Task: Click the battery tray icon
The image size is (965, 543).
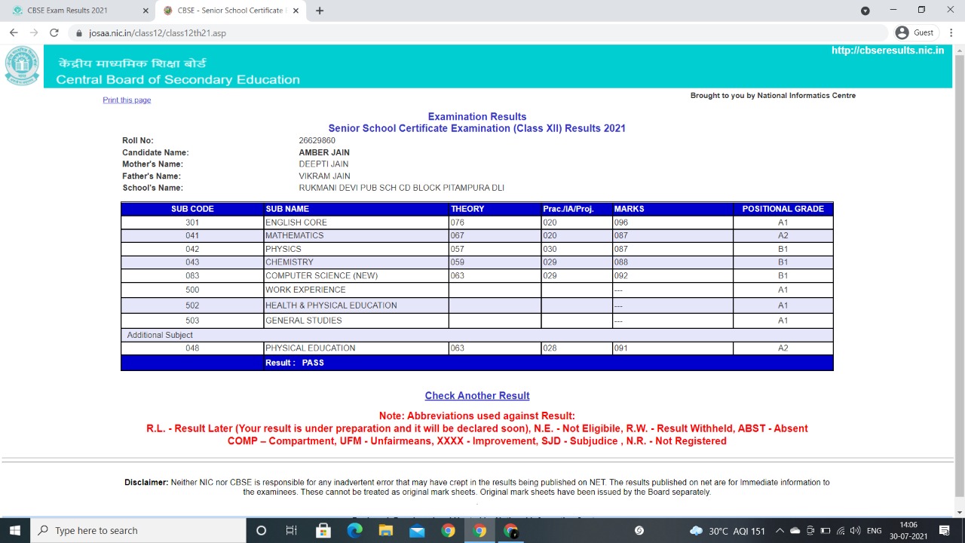Action: (x=826, y=531)
